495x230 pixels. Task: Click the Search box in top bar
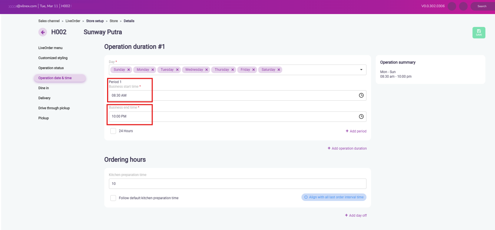482,6
